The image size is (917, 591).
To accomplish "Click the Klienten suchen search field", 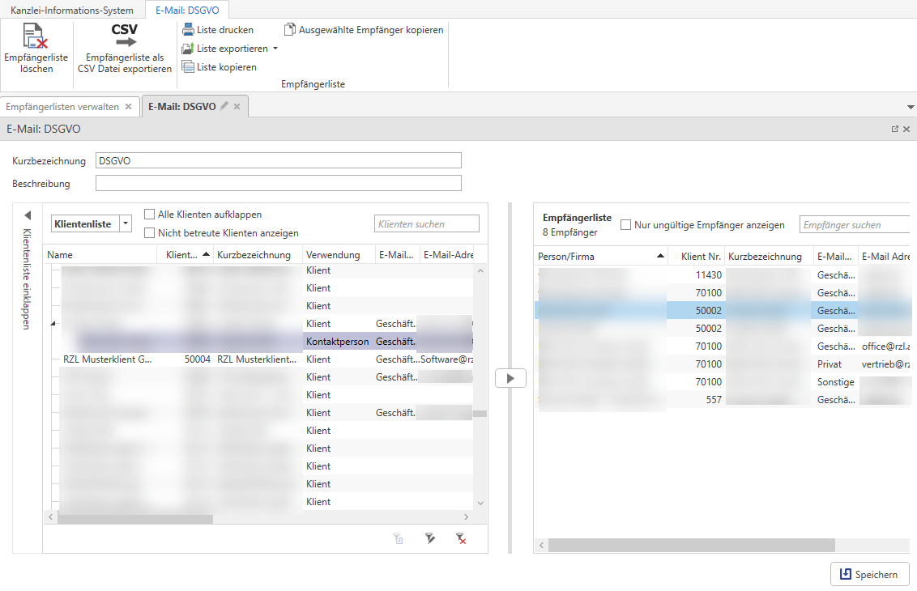I will (x=426, y=224).
